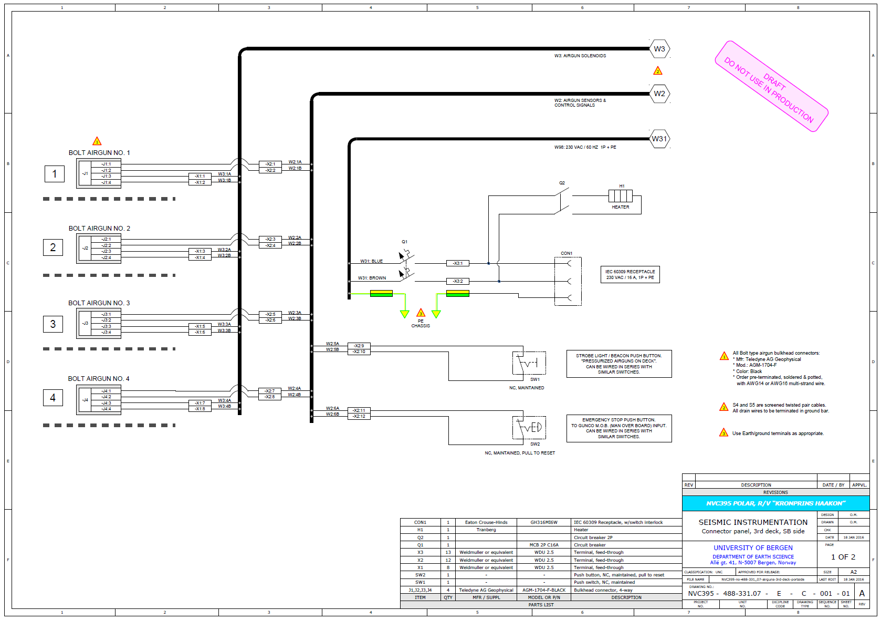Image resolution: width=881 pixels, height=620 pixels.
Task: Click the SW2 emergency stop switch symbol
Action: (529, 428)
